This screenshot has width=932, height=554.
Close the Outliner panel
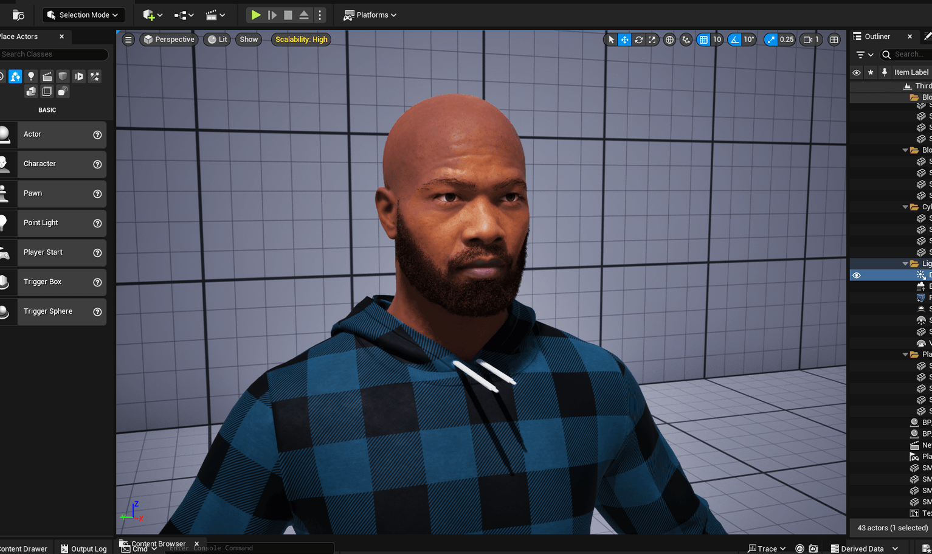point(910,36)
